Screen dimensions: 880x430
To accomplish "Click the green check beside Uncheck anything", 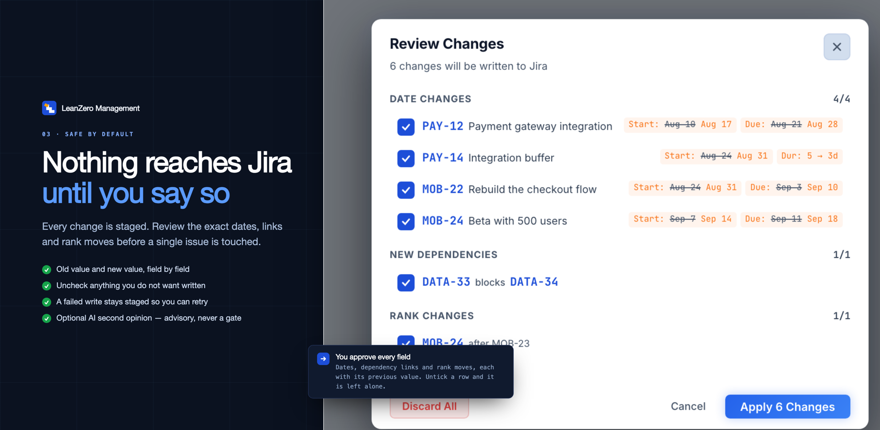I will click(46, 286).
